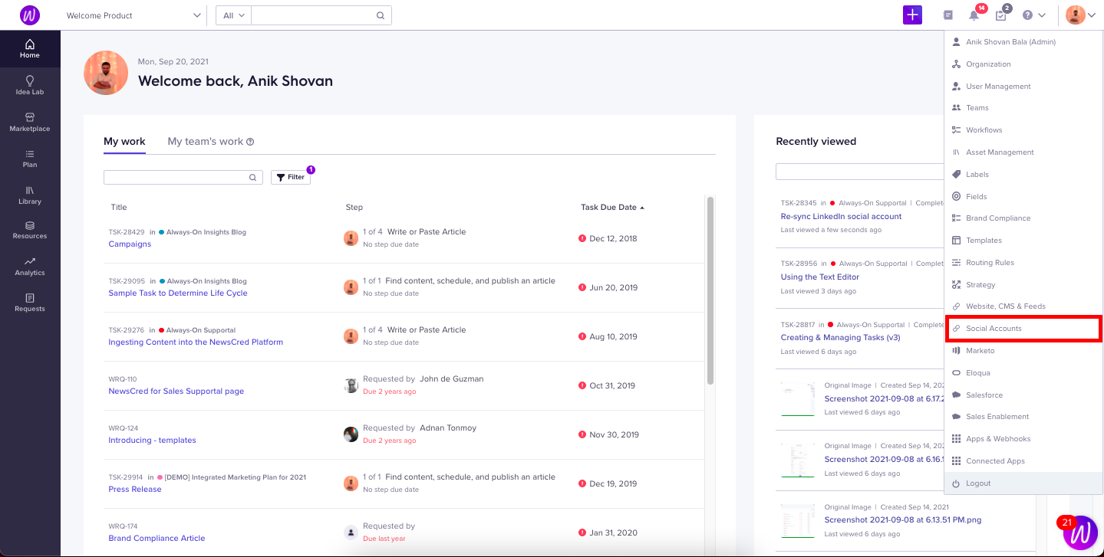This screenshot has height=557, width=1104.
Task: Open Resources in the sidebar
Action: (30, 231)
